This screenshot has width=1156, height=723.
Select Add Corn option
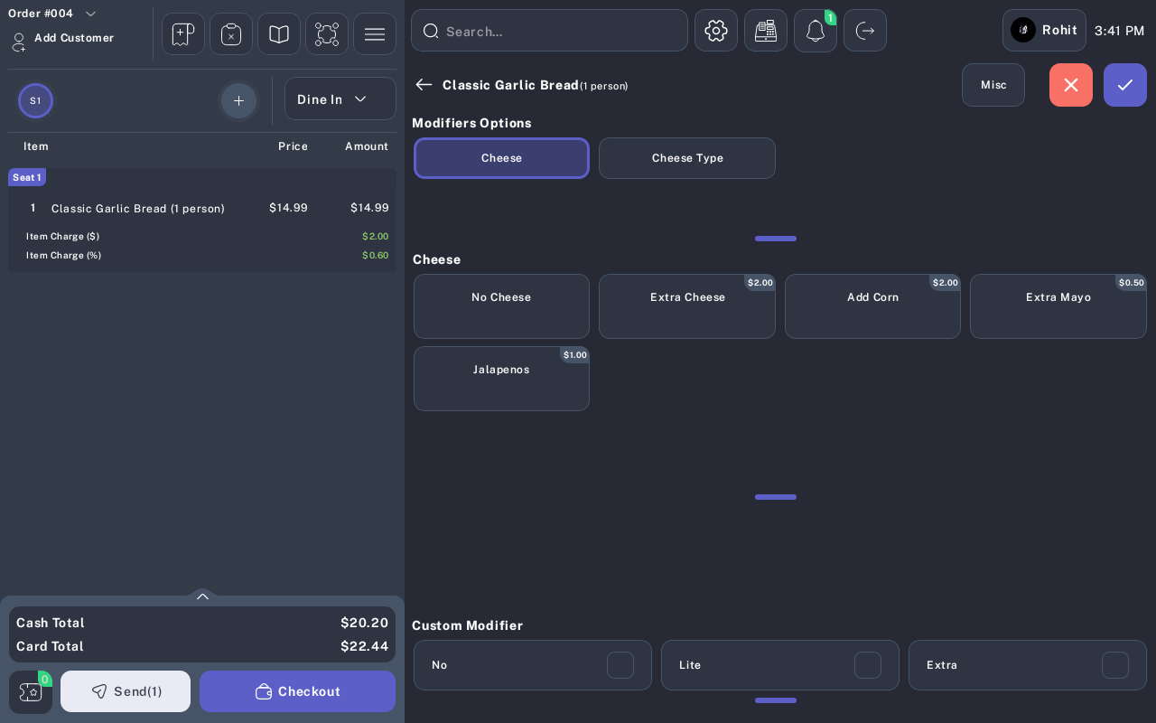tap(872, 306)
